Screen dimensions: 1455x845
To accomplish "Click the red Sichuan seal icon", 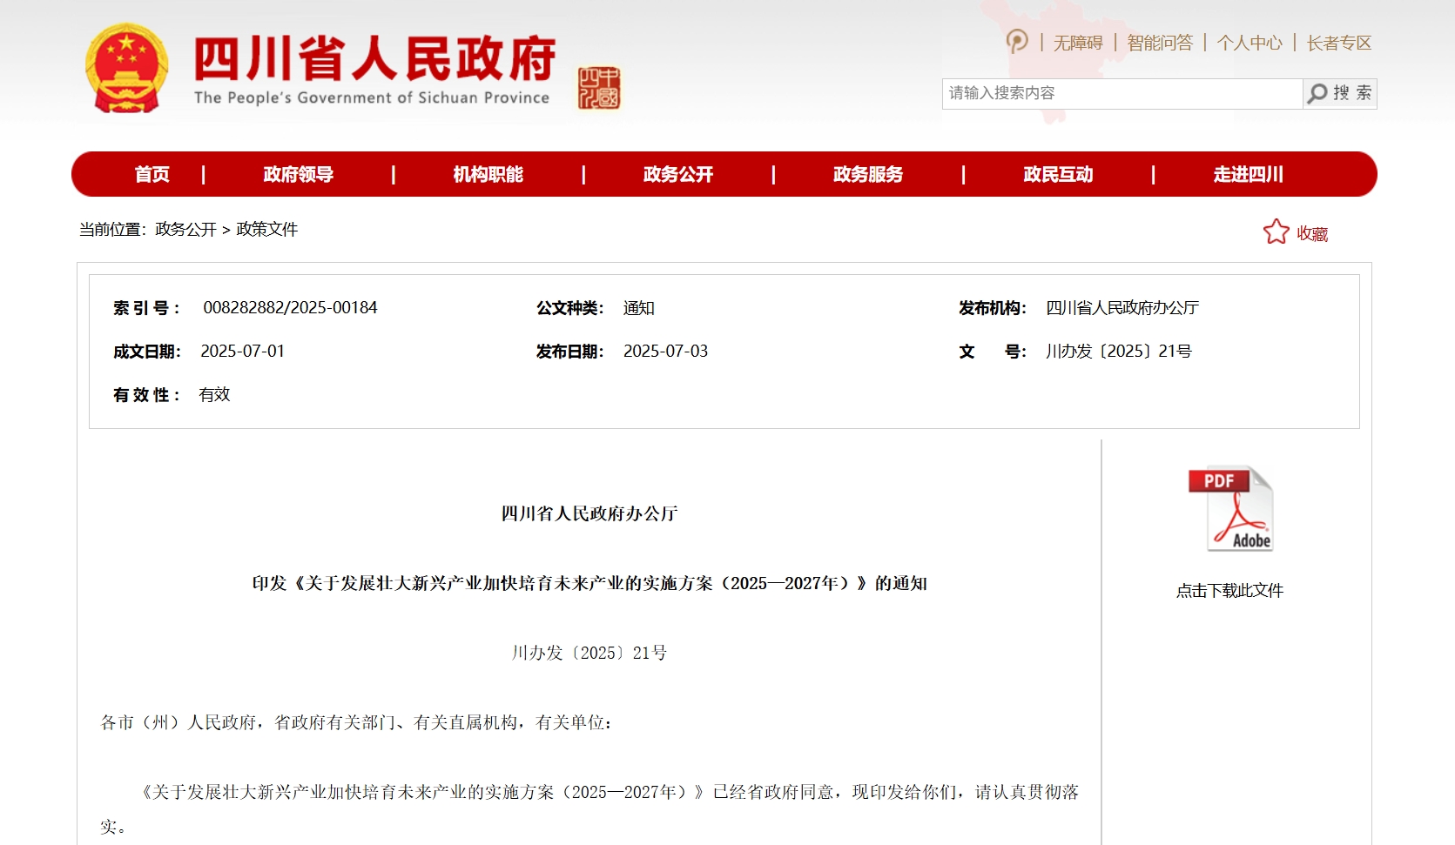I will point(599,88).
